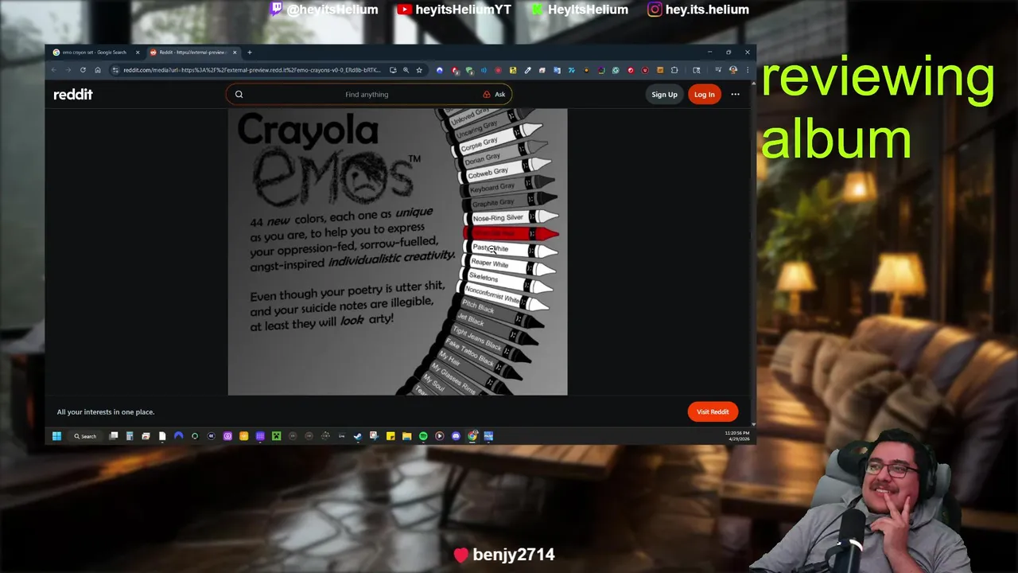Open Spotify from the taskbar

coord(423,436)
